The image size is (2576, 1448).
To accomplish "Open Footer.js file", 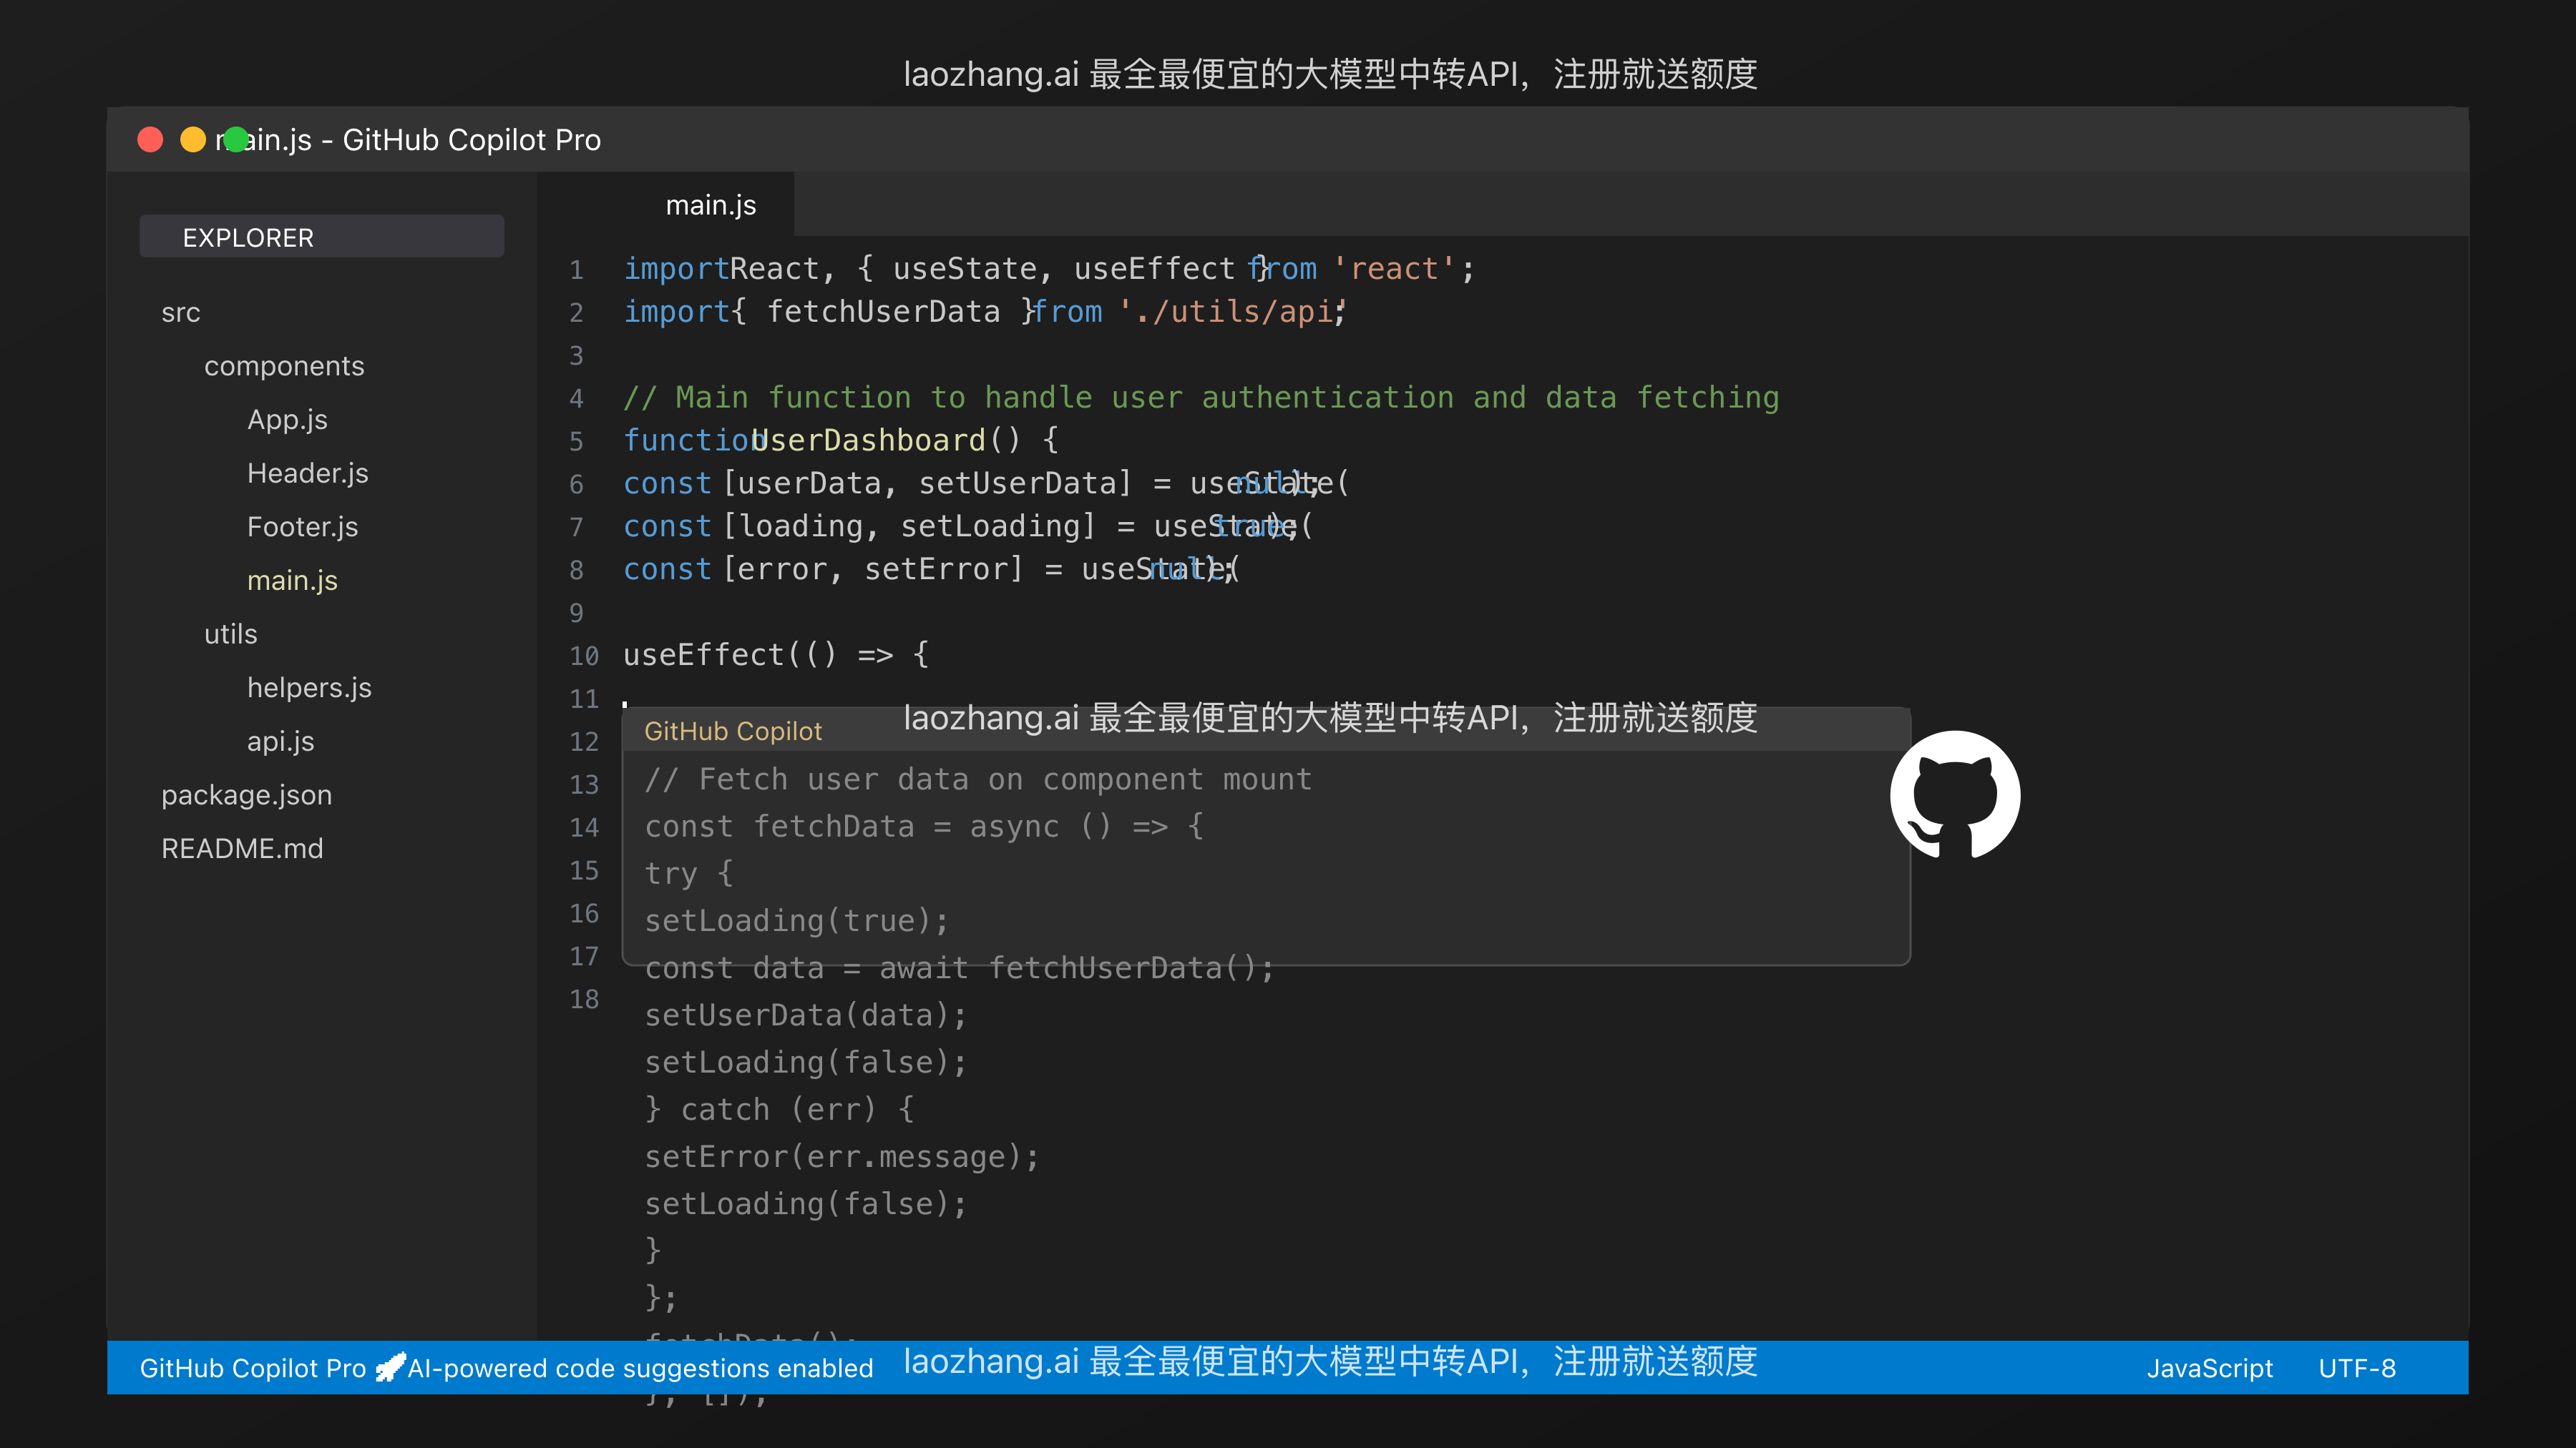I will tap(303, 526).
